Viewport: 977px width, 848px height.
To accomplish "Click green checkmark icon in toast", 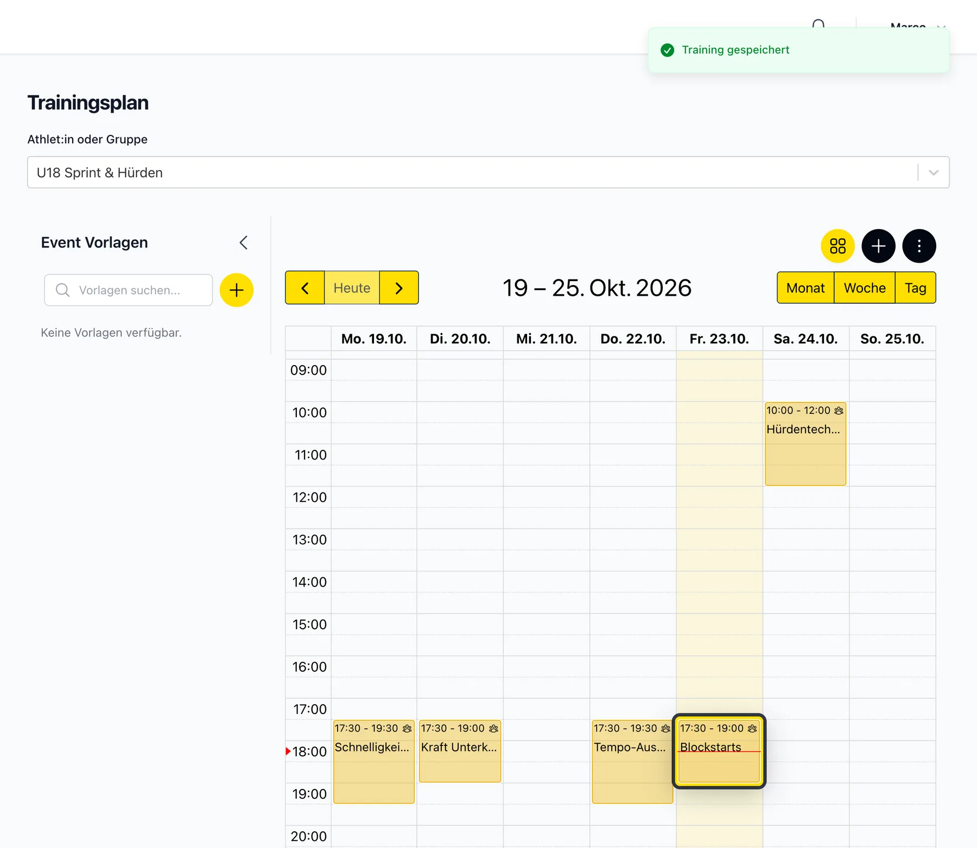I will [x=667, y=50].
